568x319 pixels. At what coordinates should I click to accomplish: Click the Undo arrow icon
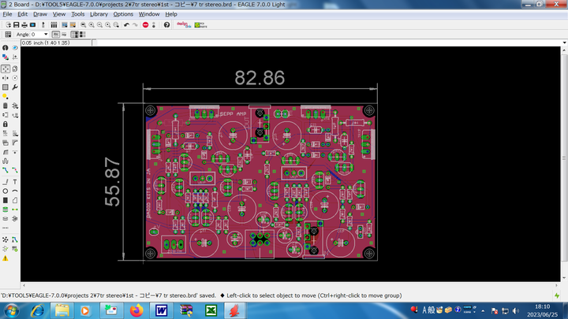pos(126,24)
